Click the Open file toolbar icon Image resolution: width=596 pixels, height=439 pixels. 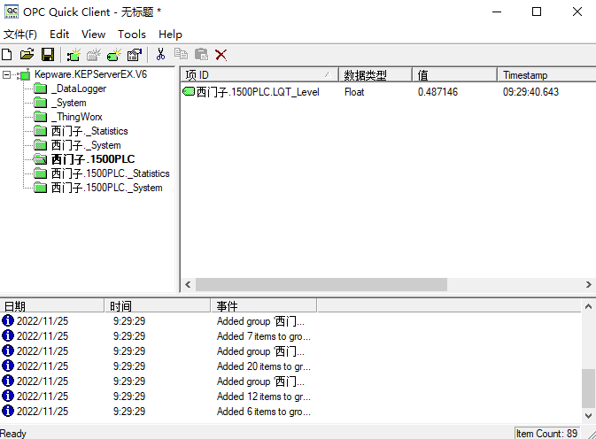click(x=27, y=55)
